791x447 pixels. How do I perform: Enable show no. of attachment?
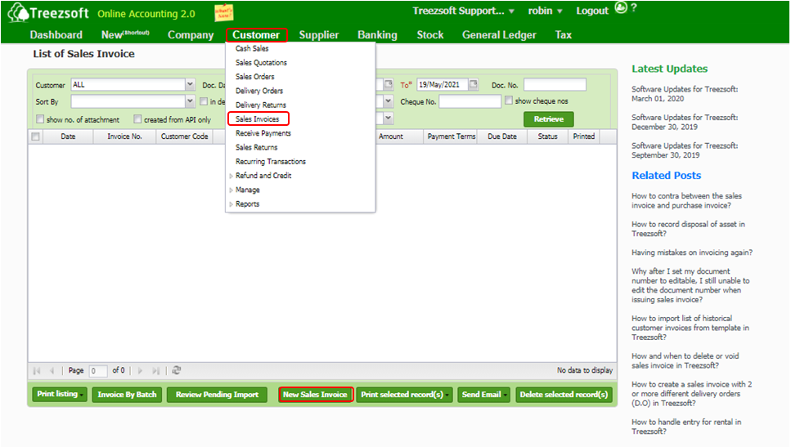point(40,119)
